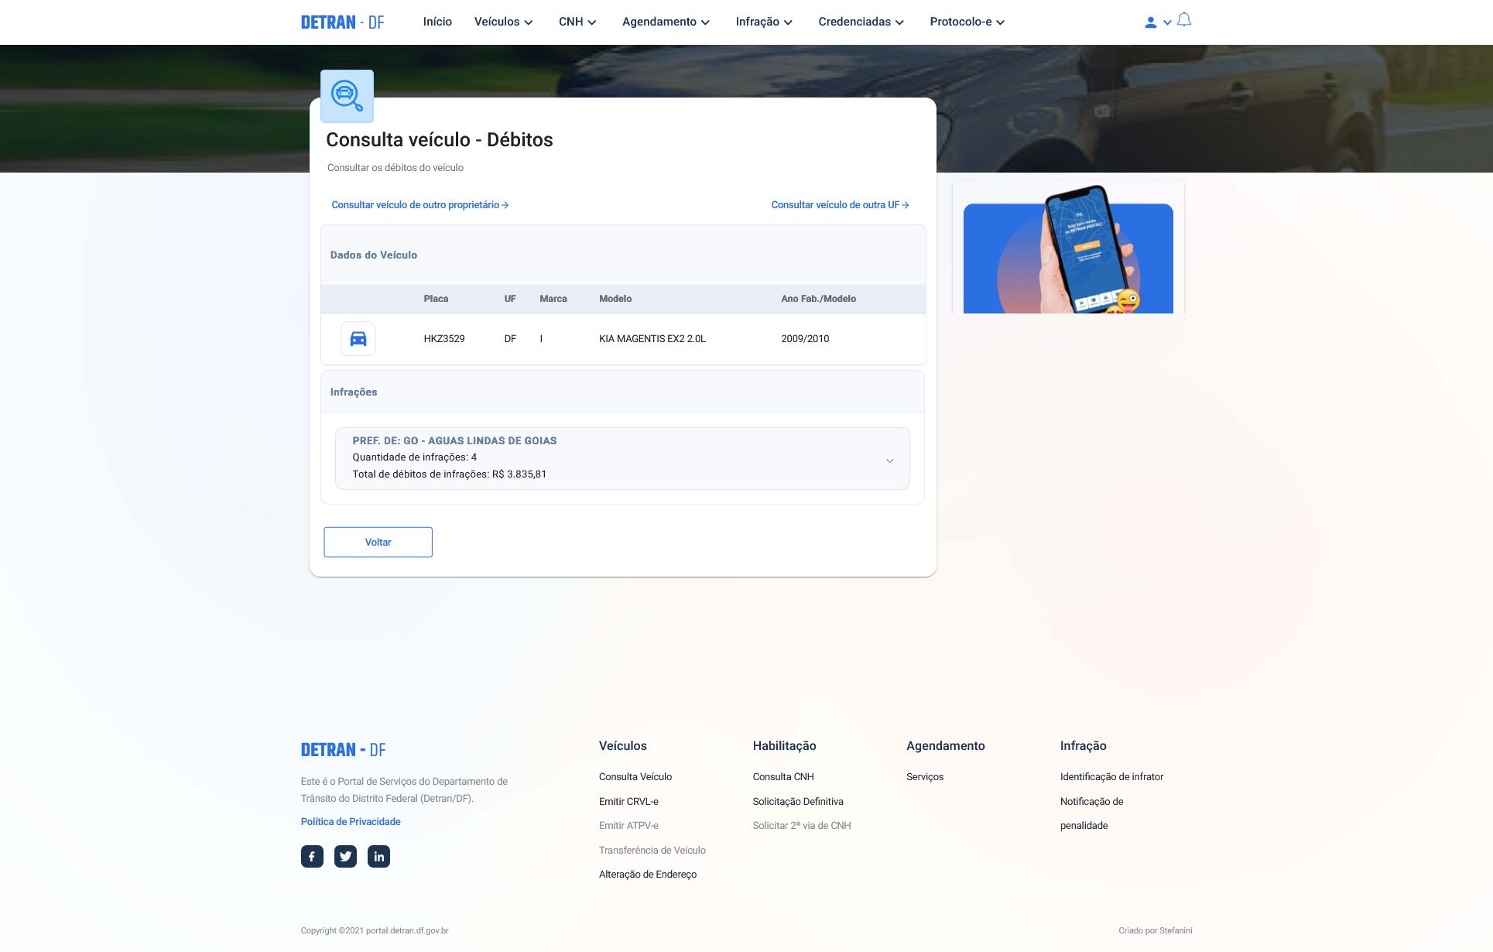Click the user profile icon
1493x952 pixels.
click(1151, 22)
